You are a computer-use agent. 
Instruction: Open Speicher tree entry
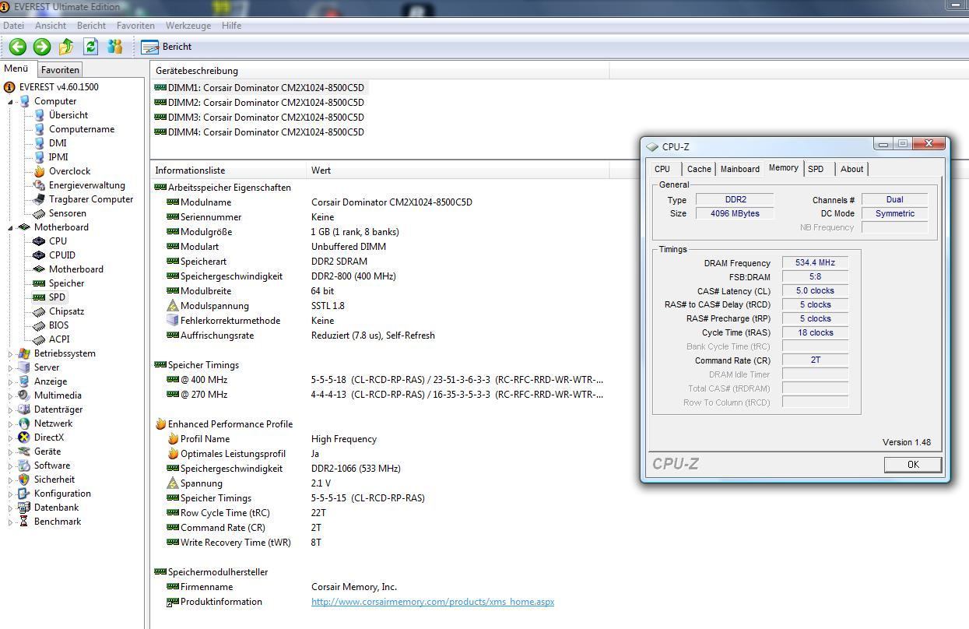click(67, 283)
